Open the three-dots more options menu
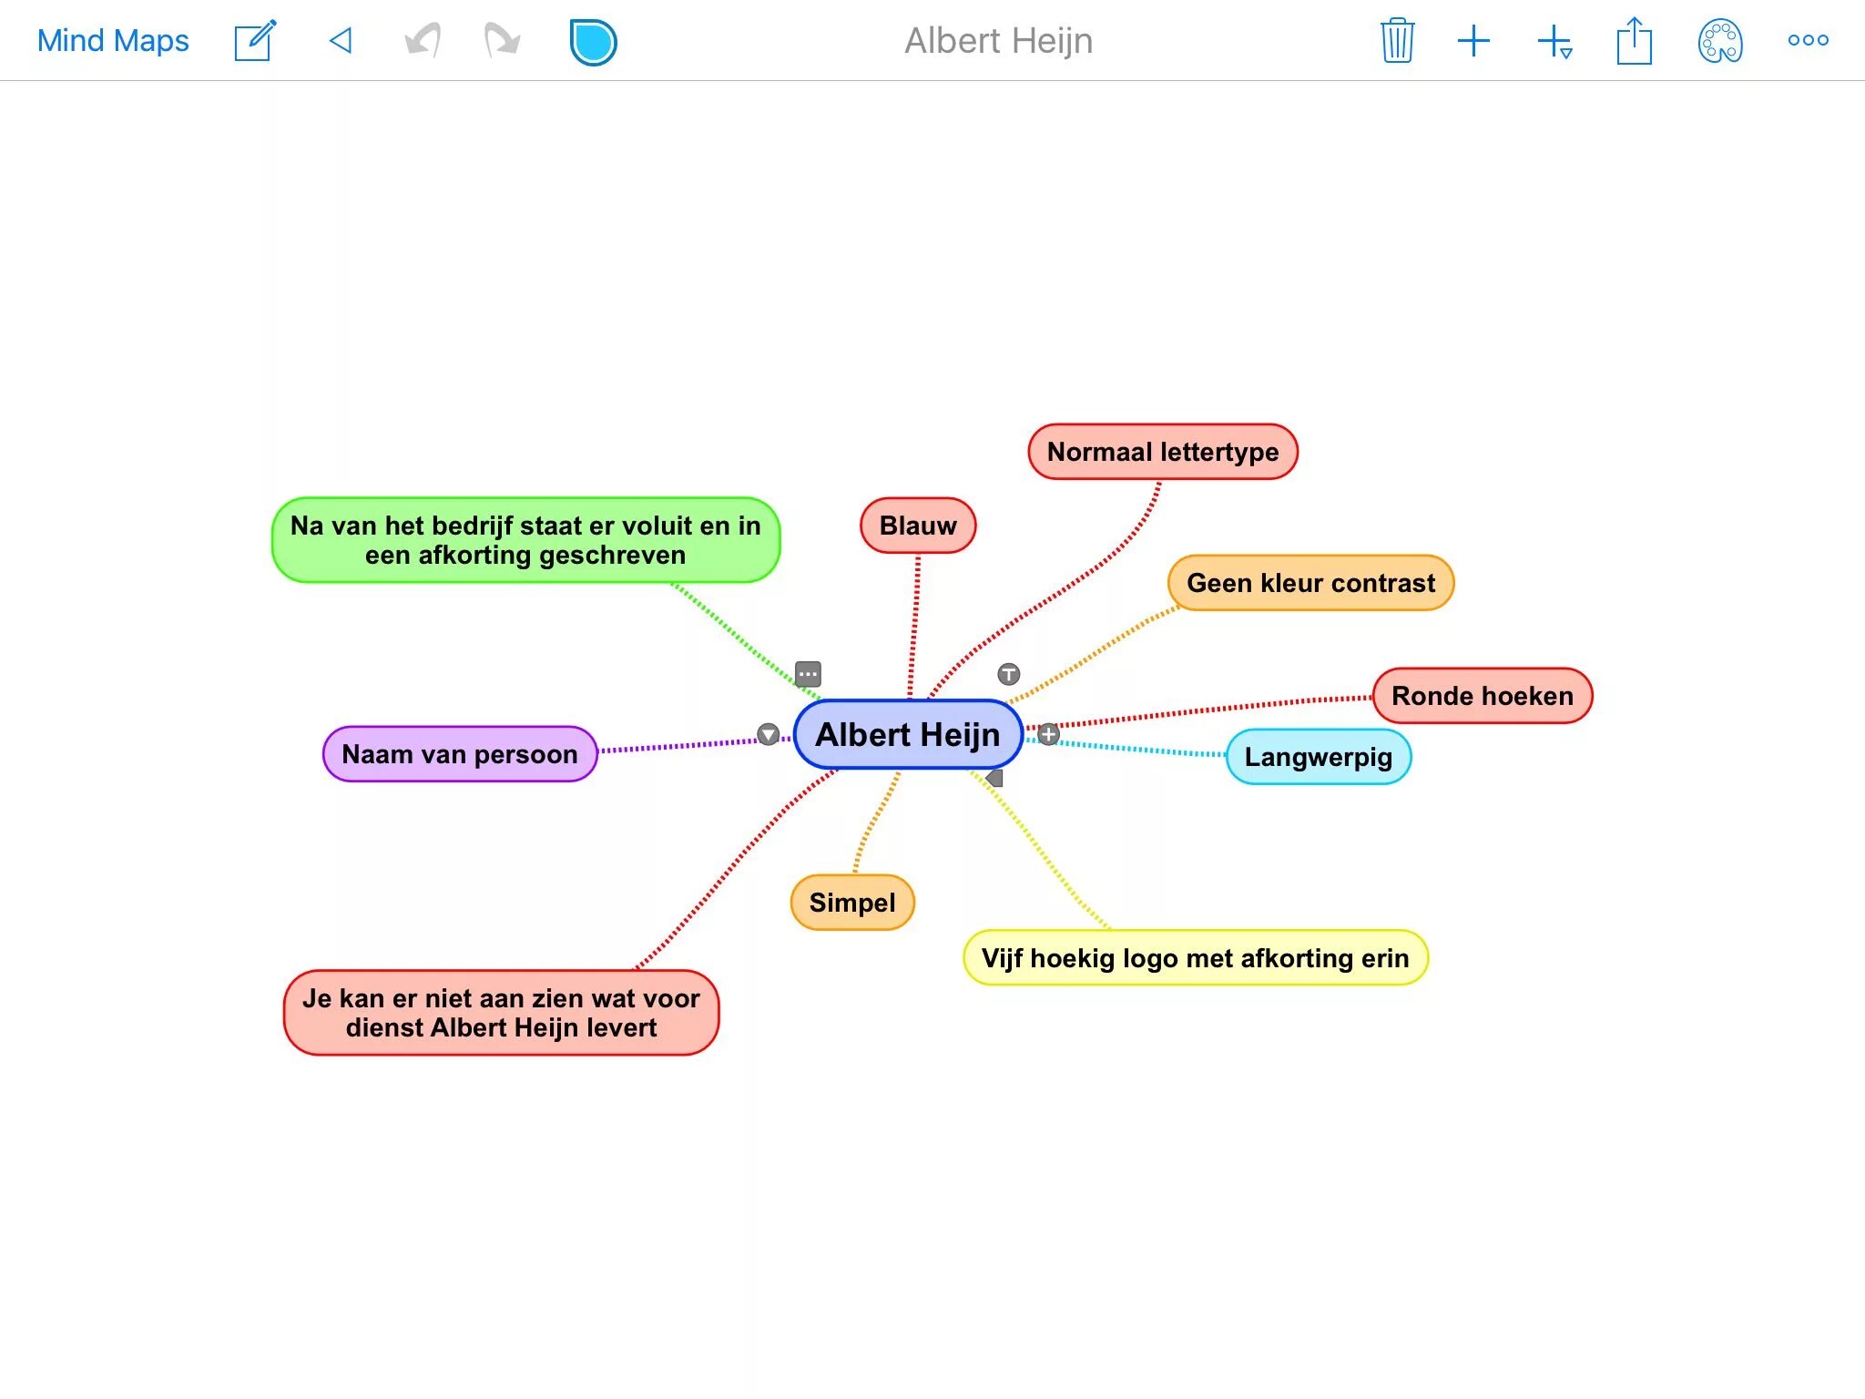This screenshot has height=1399, width=1865. [1808, 40]
